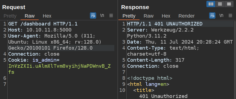The height and width of the screenshot is (99, 236).
Task: Click Gecko/20100101 Firefox/128.0 text
Action: pyautogui.click(x=50, y=48)
